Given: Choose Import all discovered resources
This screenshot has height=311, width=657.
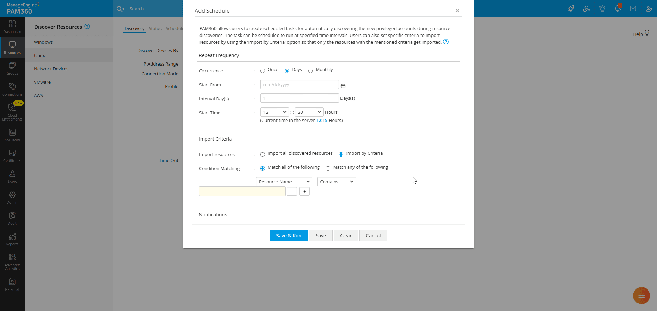Looking at the screenshot, I should pos(262,155).
